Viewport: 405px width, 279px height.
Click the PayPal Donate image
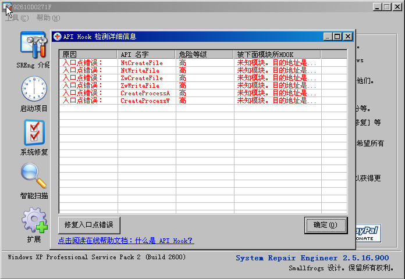coord(368,233)
